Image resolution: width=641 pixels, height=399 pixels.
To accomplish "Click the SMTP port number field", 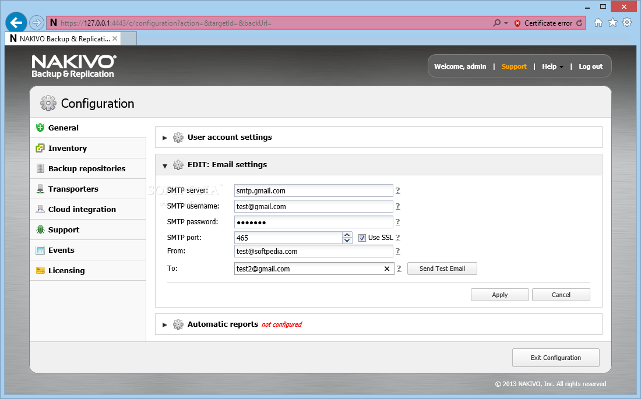I will [288, 238].
